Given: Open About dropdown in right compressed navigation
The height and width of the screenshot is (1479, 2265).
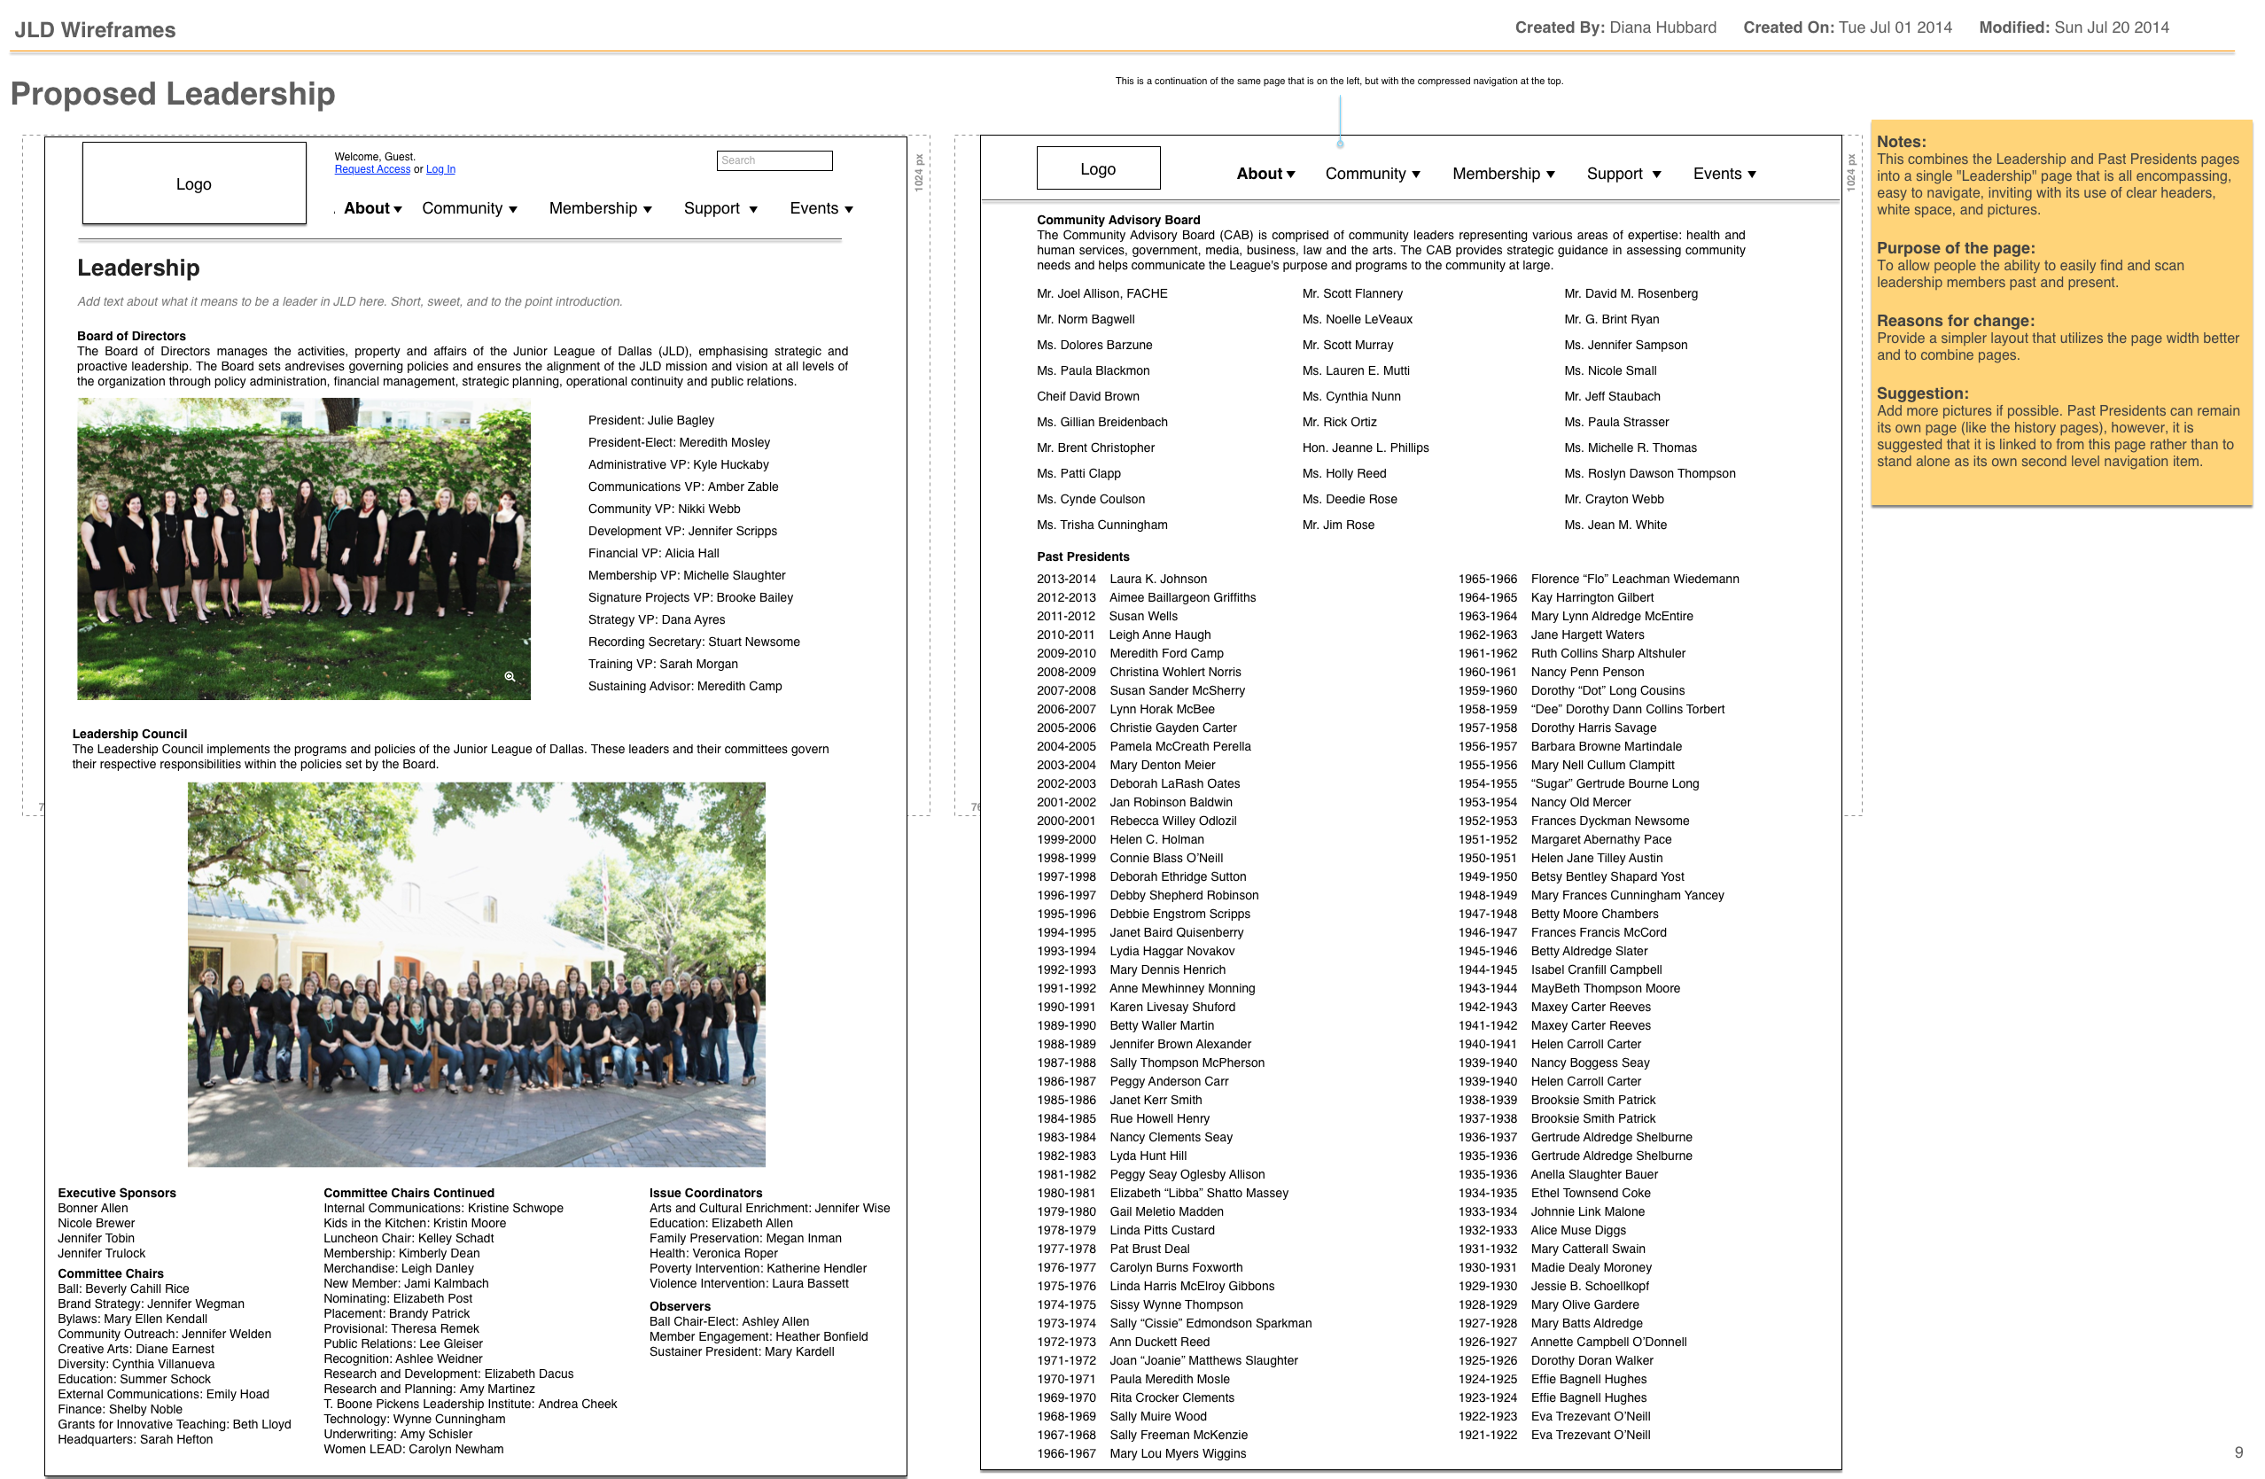Looking at the screenshot, I should point(1265,175).
